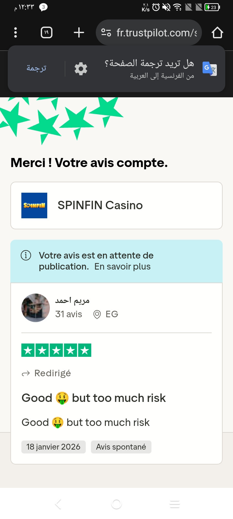Open the tab switcher showing open tabs

[x=47, y=32]
